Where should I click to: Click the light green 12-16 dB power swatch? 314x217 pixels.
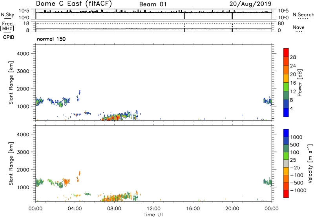286,87
